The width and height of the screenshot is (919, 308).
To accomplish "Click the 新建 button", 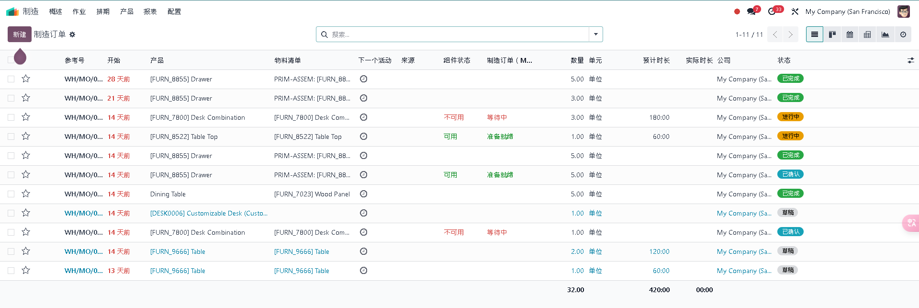I will click(x=20, y=34).
